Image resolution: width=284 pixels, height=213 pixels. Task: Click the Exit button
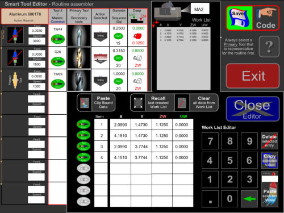point(253,76)
